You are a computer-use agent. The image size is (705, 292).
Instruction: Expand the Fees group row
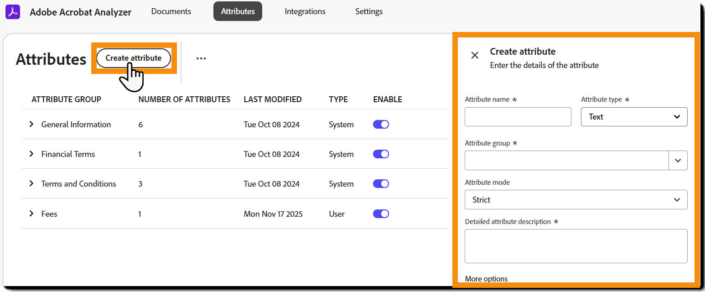pyautogui.click(x=31, y=214)
